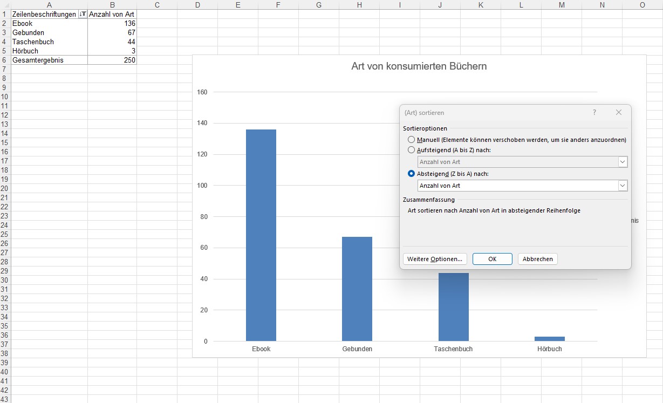Open the greyed dropdown below Aufsteigend option
Viewport: 663px width, 403px height.
(x=623, y=162)
